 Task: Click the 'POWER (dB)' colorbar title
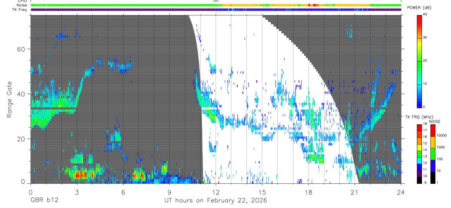coord(418,8)
